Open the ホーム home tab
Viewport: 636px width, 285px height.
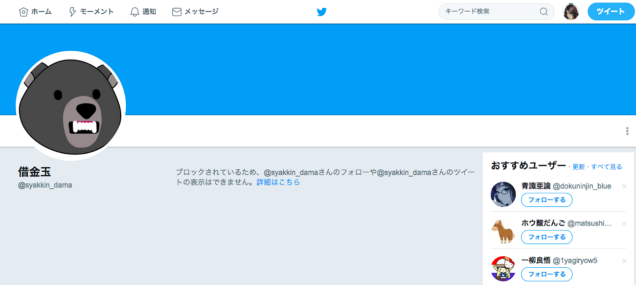[x=35, y=12]
